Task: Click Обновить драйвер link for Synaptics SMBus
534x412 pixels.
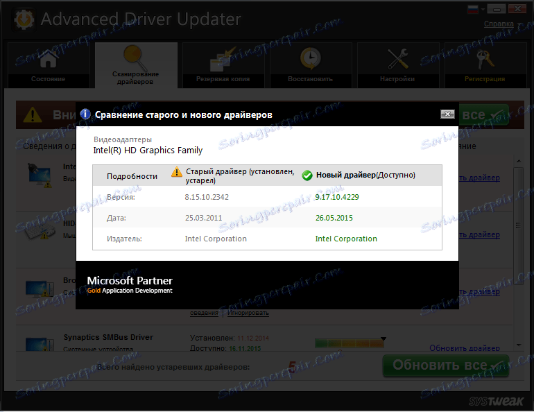Action: tap(465, 347)
